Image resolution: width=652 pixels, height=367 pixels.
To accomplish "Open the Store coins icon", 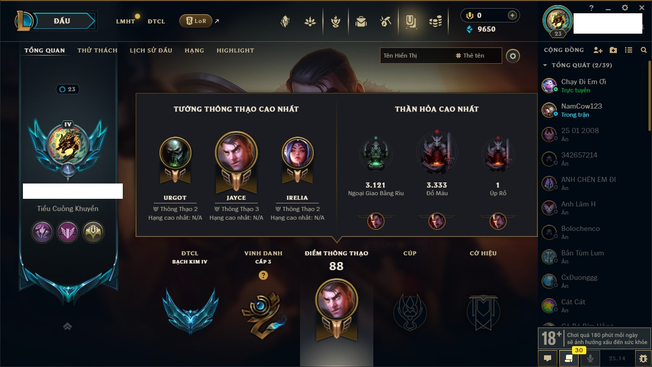I will 435,21.
